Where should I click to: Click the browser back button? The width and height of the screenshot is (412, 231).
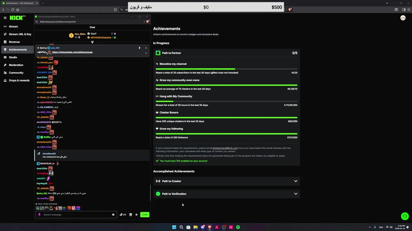click(3, 10)
